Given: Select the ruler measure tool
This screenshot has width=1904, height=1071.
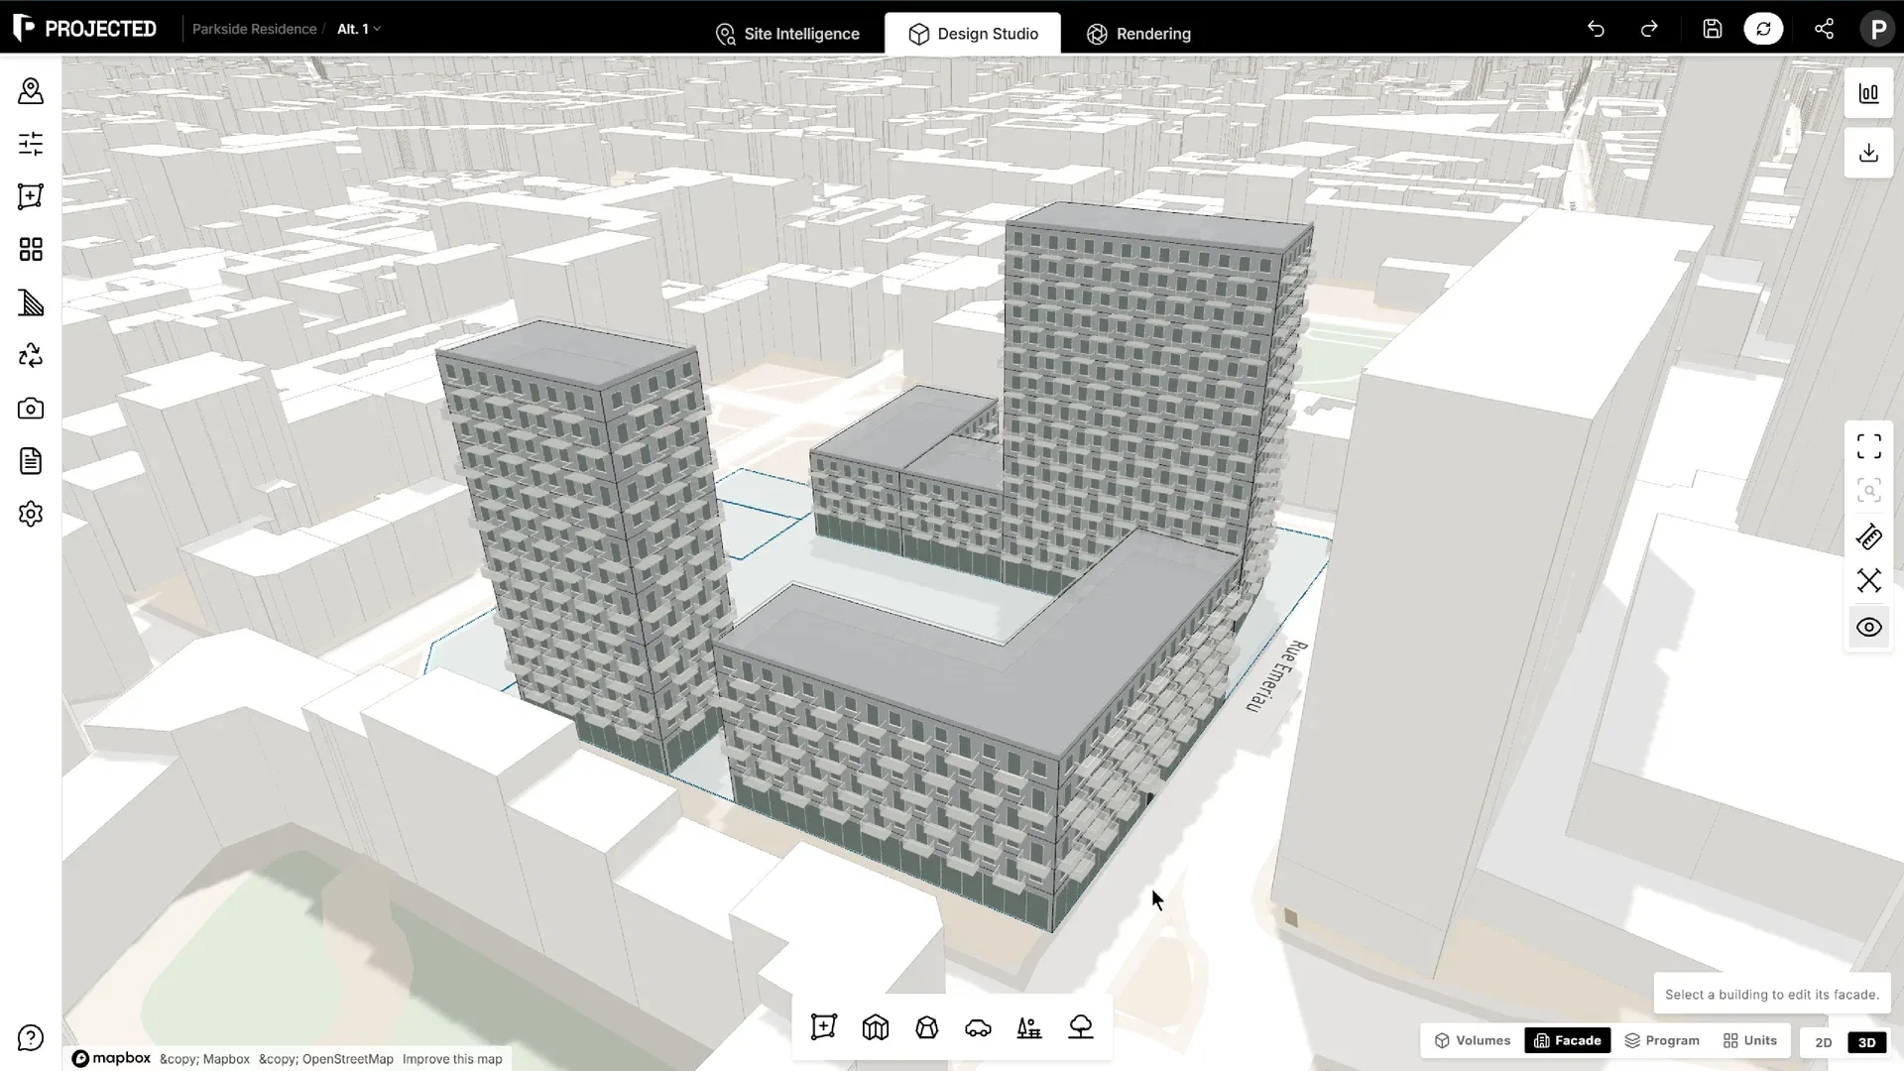Looking at the screenshot, I should [1869, 537].
